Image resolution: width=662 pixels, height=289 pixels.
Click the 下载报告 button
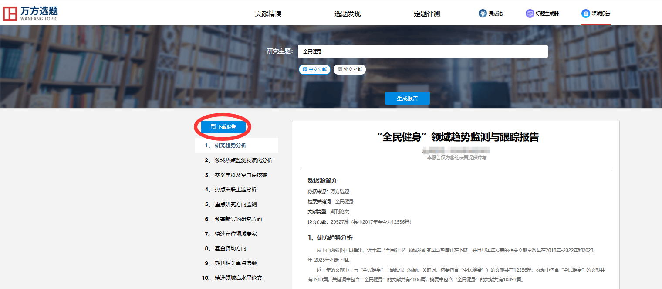click(223, 127)
